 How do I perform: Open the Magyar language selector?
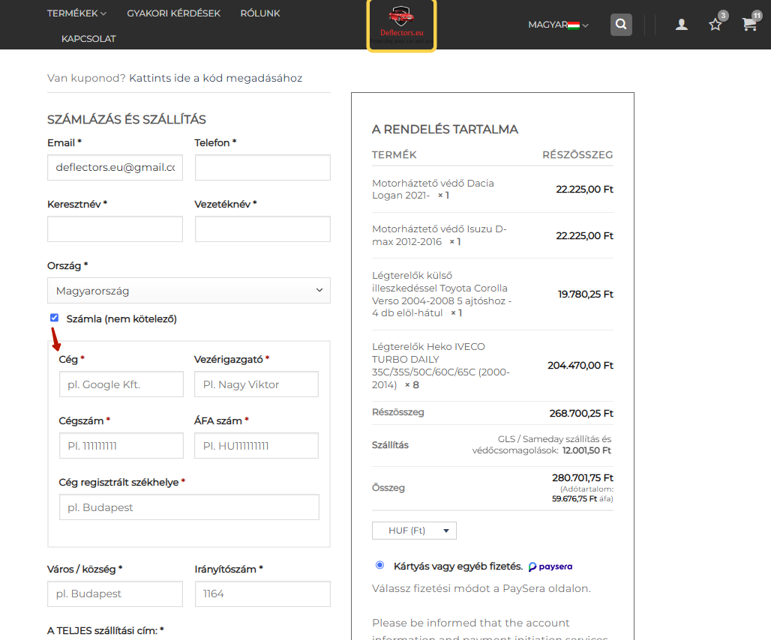[558, 25]
